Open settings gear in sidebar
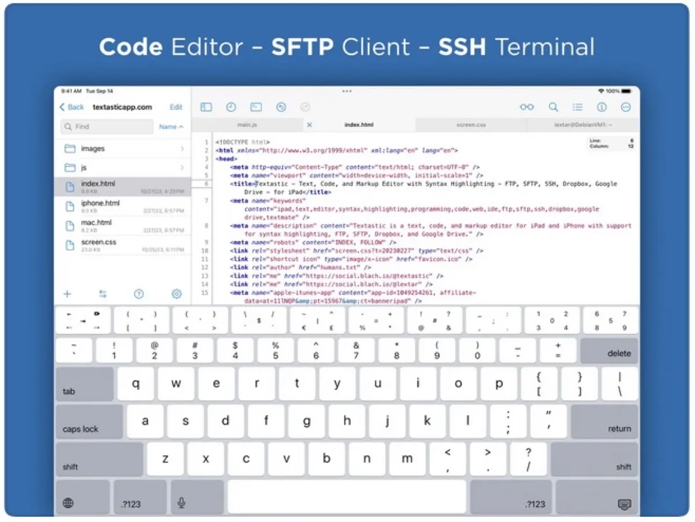 pos(177,294)
